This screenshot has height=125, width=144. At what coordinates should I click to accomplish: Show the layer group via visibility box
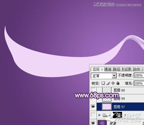point(93,115)
